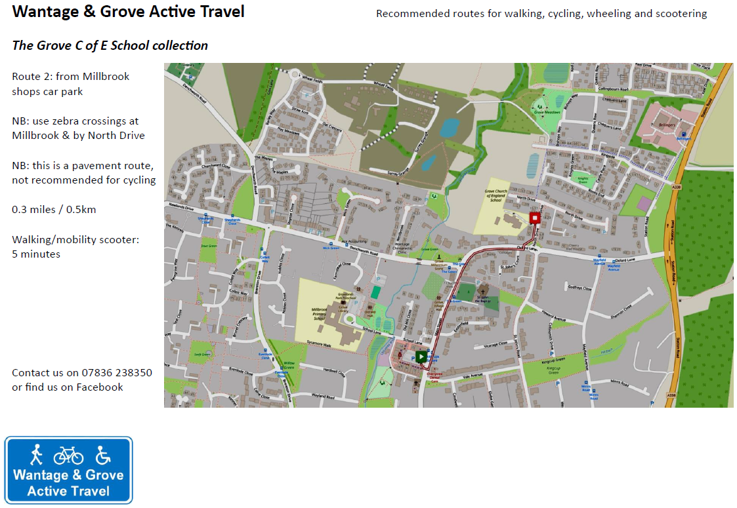Screen dimensions: 737x508
Task: Click the red stop end marker
Action: click(534, 218)
